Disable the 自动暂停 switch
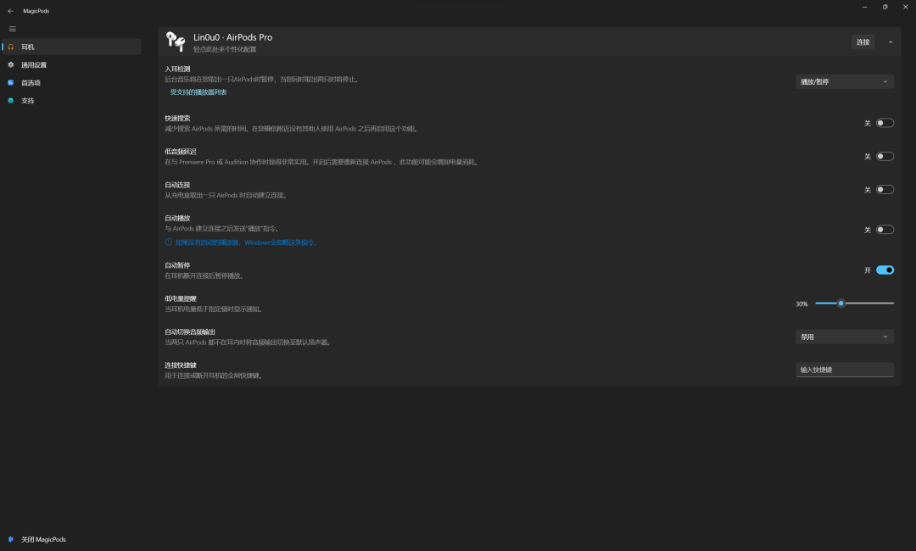This screenshot has height=551, width=916. pos(885,270)
